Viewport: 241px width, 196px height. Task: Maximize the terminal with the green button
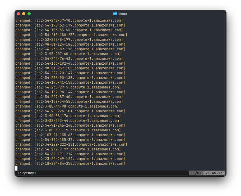coord(29,14)
